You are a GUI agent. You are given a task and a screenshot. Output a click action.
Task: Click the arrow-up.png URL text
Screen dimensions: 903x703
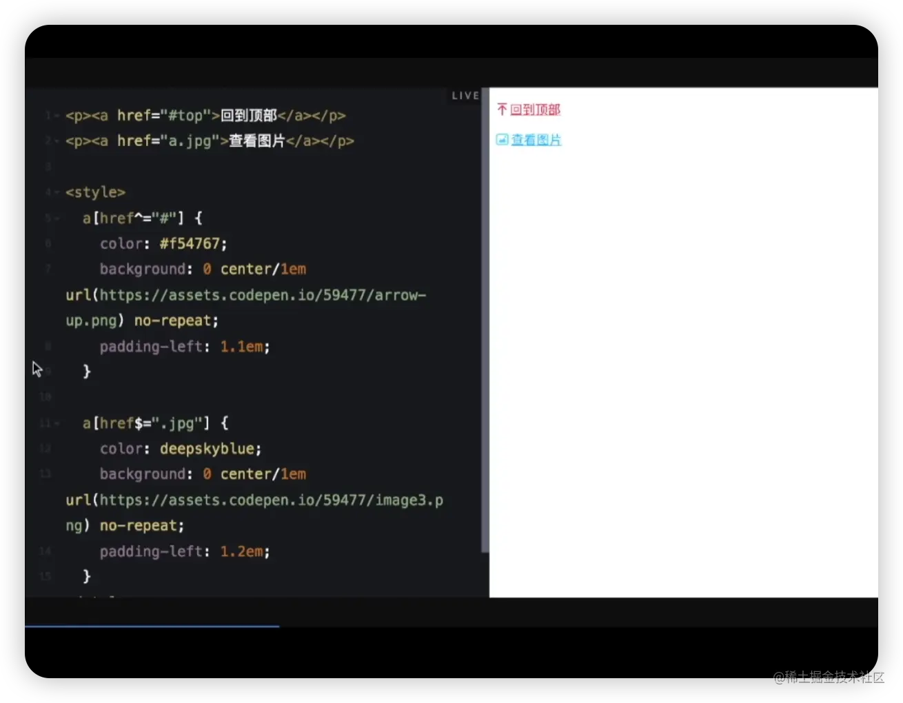pos(246,308)
